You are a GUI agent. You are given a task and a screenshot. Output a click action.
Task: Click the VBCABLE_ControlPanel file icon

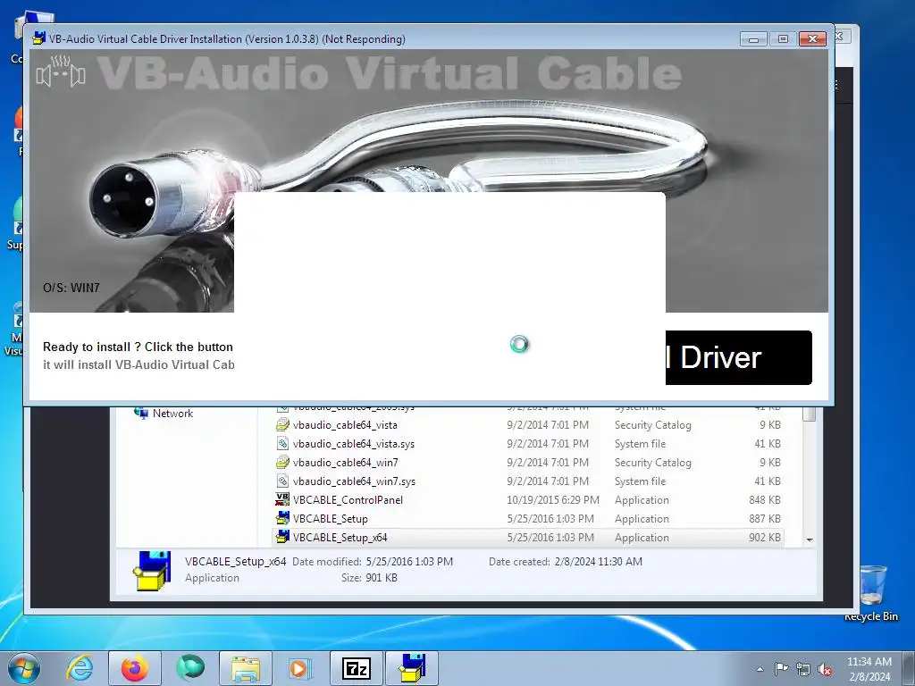pos(282,500)
